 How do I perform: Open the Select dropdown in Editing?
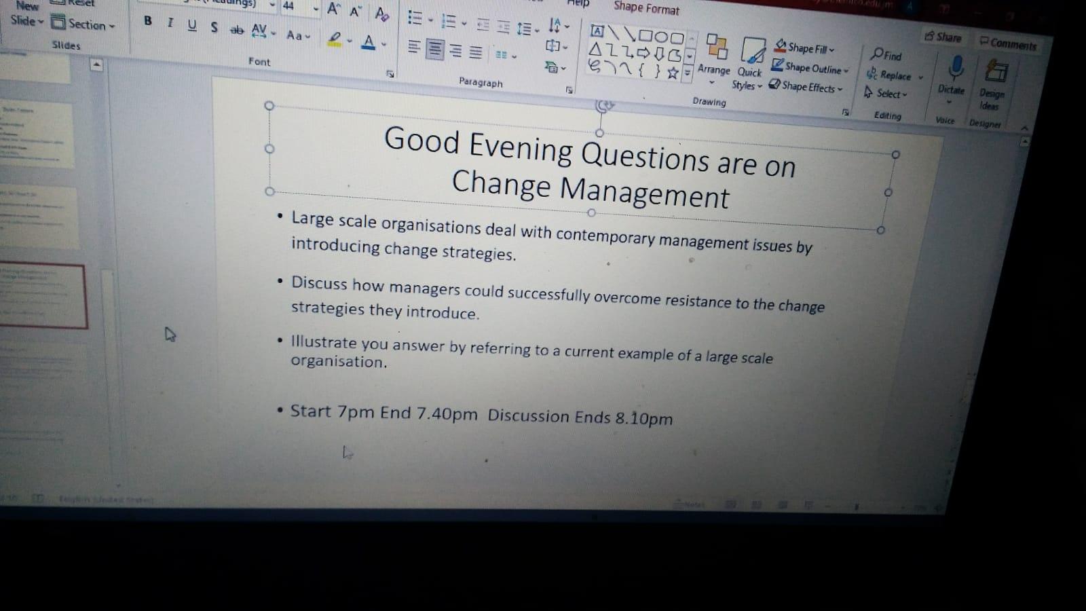pyautogui.click(x=886, y=93)
